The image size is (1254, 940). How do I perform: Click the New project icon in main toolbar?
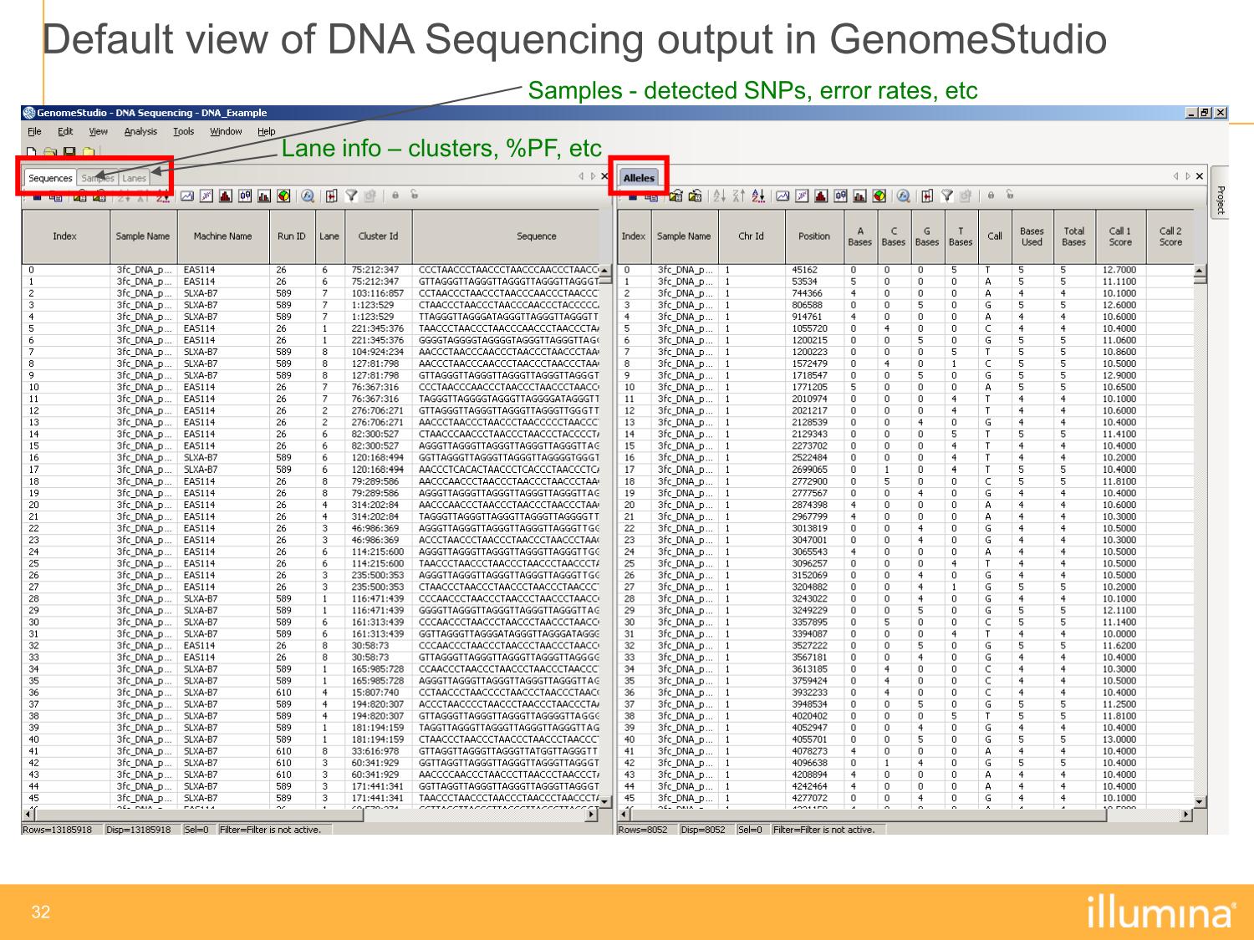tap(31, 154)
